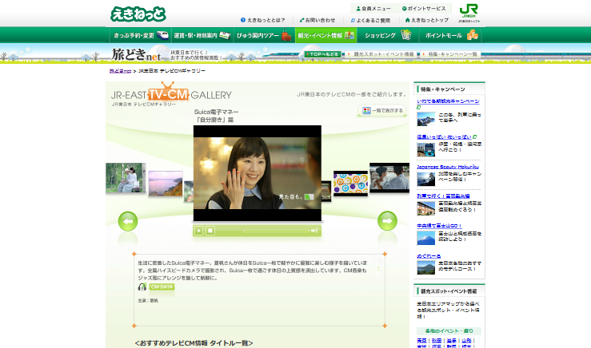591x348 pixels.
Task: Click Hokuriku coast thumbnail
Action: [x=426, y=179]
